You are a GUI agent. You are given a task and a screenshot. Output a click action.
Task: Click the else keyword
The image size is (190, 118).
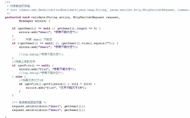tap(19, 77)
